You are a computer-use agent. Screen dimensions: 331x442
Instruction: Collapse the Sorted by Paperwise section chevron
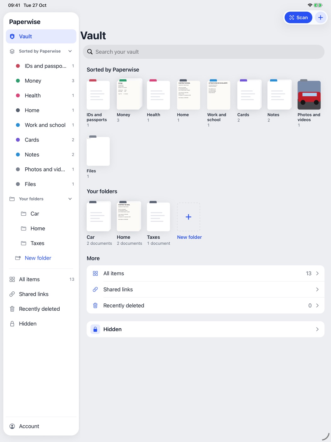[70, 51]
